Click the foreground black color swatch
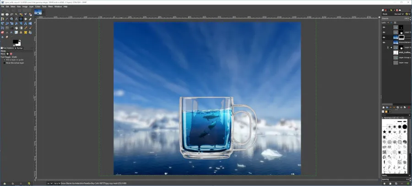The height and width of the screenshot is (186, 412). (15, 42)
